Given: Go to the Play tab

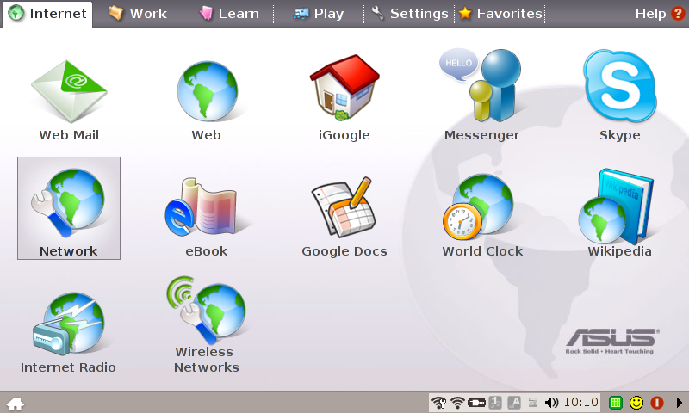Looking at the screenshot, I should click(319, 14).
